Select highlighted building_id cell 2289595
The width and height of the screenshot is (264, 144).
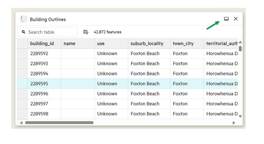tap(44, 84)
